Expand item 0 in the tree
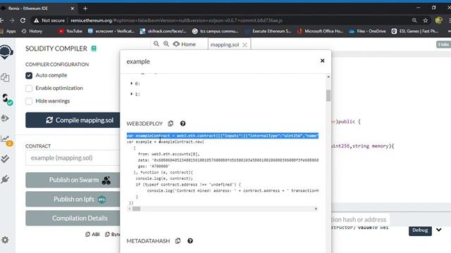The width and height of the screenshot is (451, 253). [x=132, y=84]
